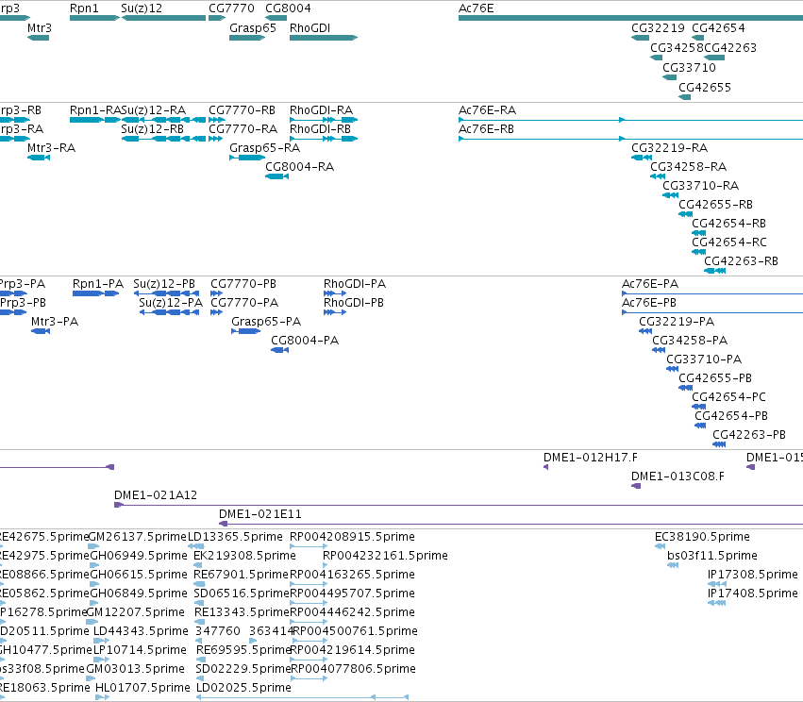Viewport: 803px width, 702px height.
Task: Click the CG34258-RA transcript label
Action: click(688, 167)
